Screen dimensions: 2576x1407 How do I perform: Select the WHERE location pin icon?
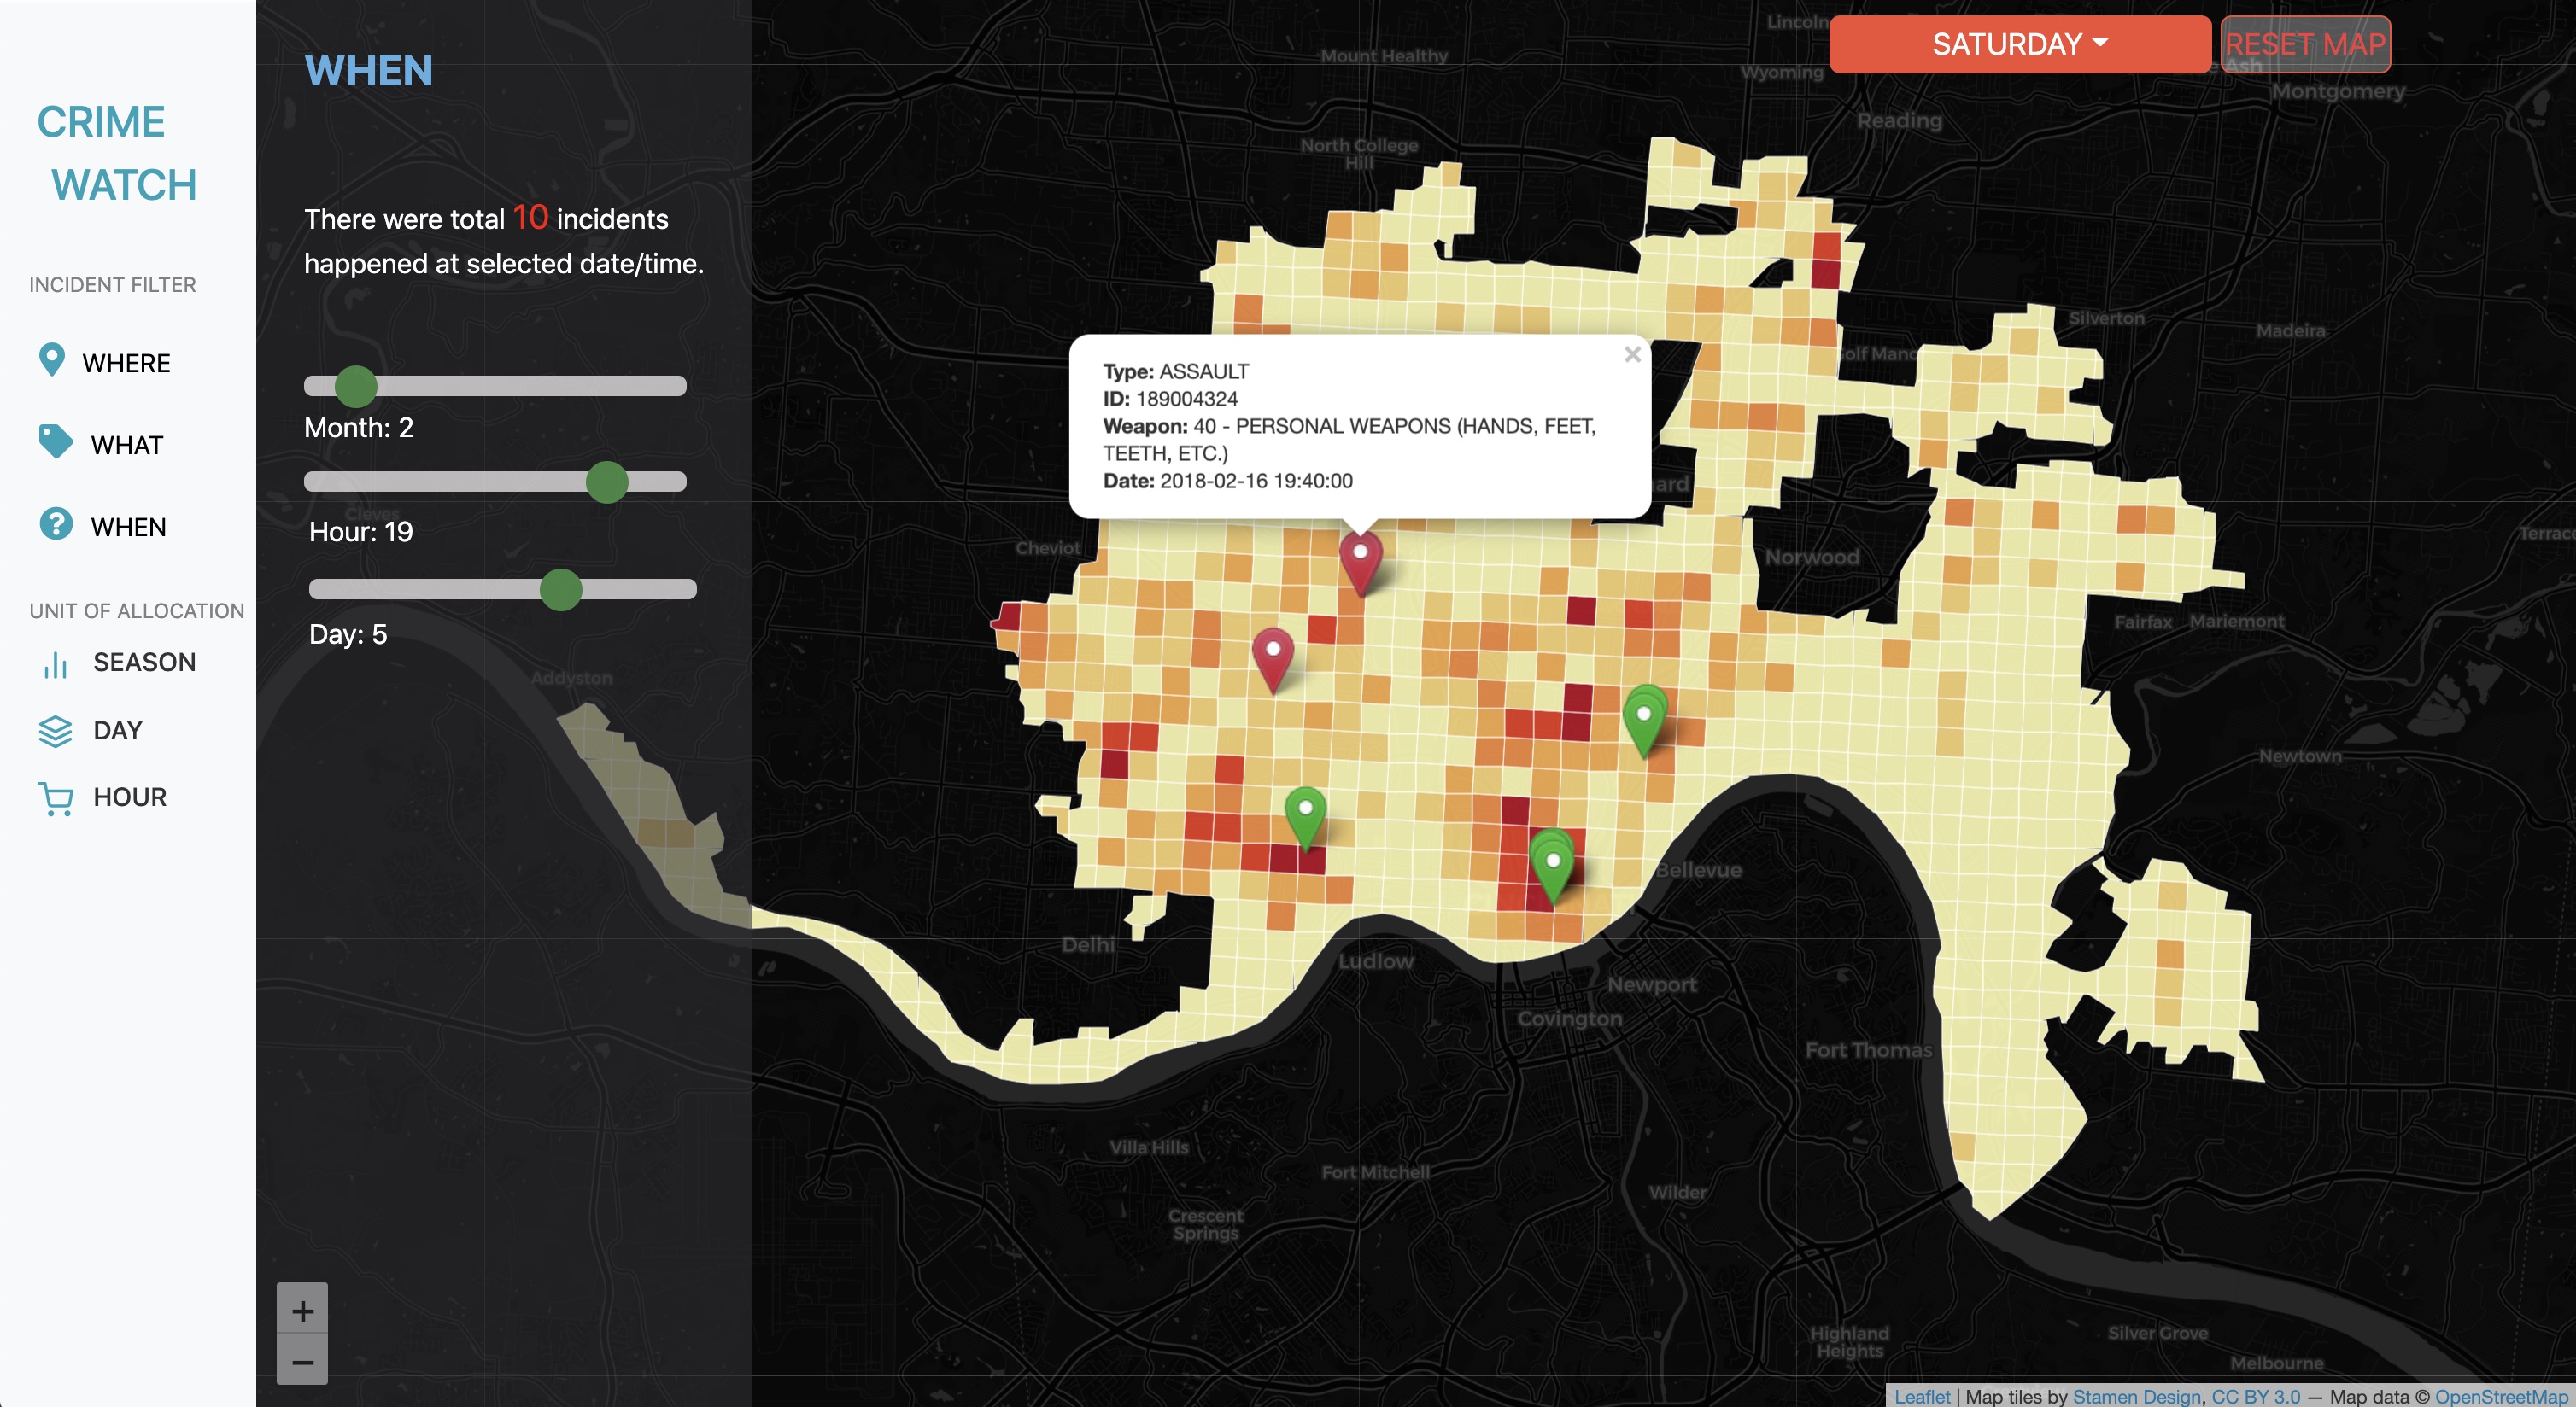tap(51, 362)
